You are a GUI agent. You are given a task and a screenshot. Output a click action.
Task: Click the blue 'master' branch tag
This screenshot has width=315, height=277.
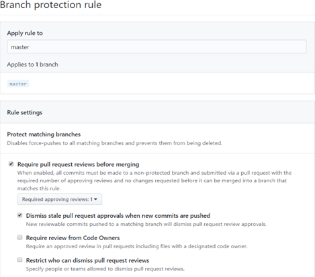click(18, 84)
